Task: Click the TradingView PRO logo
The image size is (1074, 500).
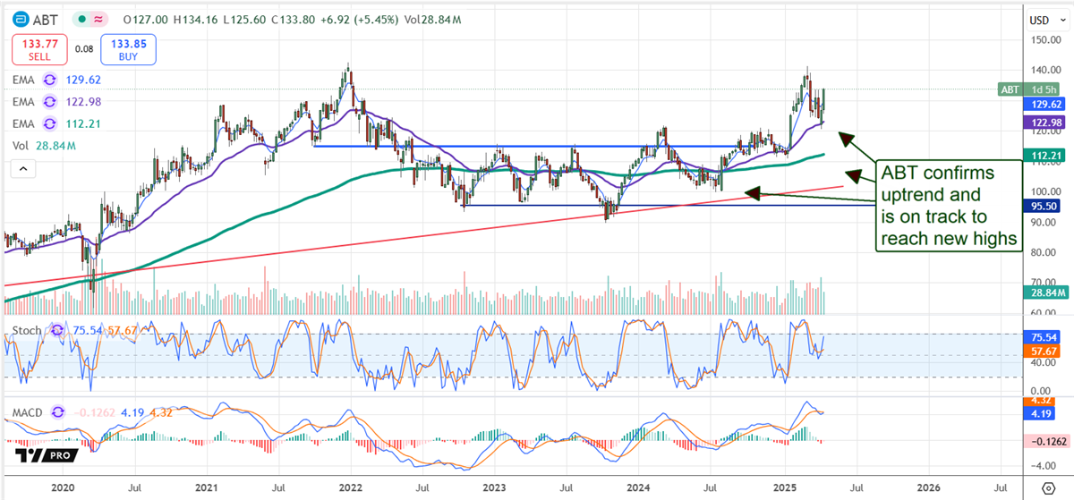Action: pos(46,454)
